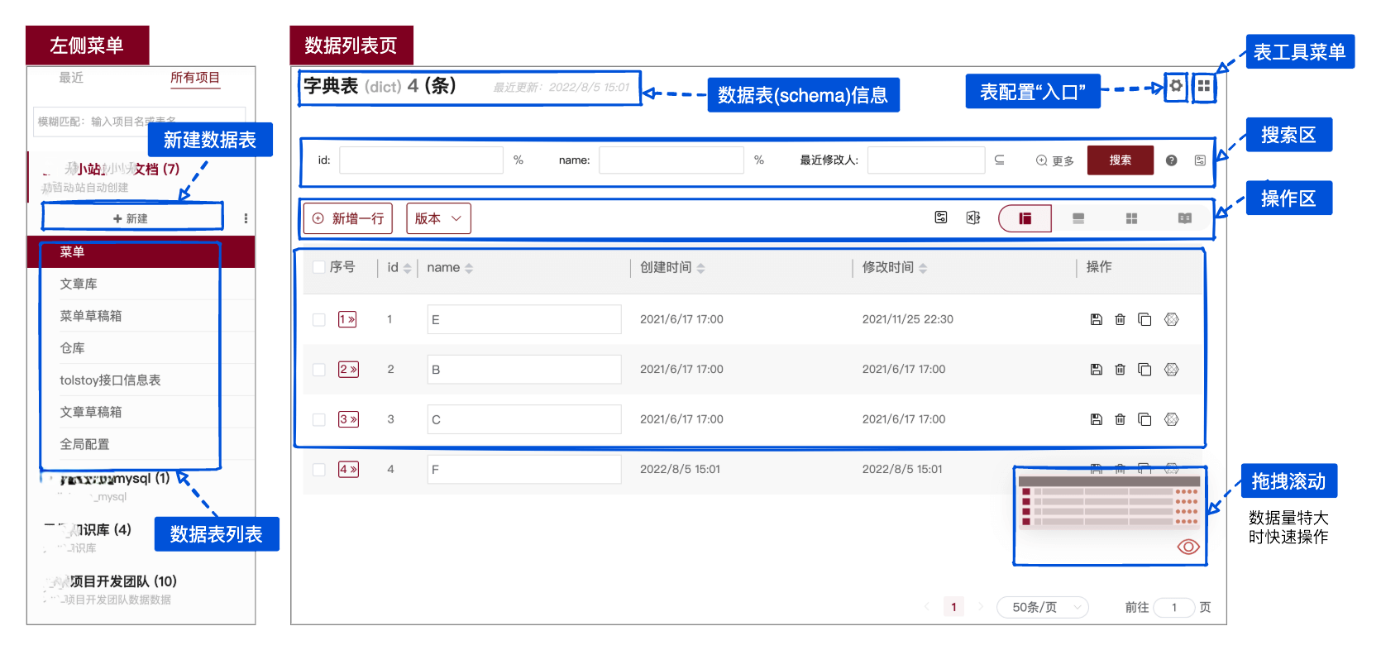This screenshot has width=1381, height=650.
Task: Click 更多 to show more filters
Action: click(x=1055, y=160)
